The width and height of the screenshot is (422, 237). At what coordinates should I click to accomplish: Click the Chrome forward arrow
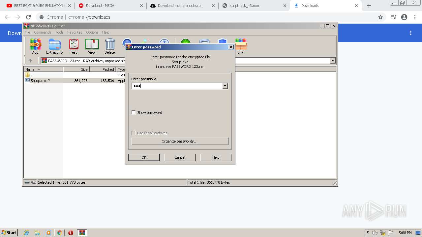[18, 17]
